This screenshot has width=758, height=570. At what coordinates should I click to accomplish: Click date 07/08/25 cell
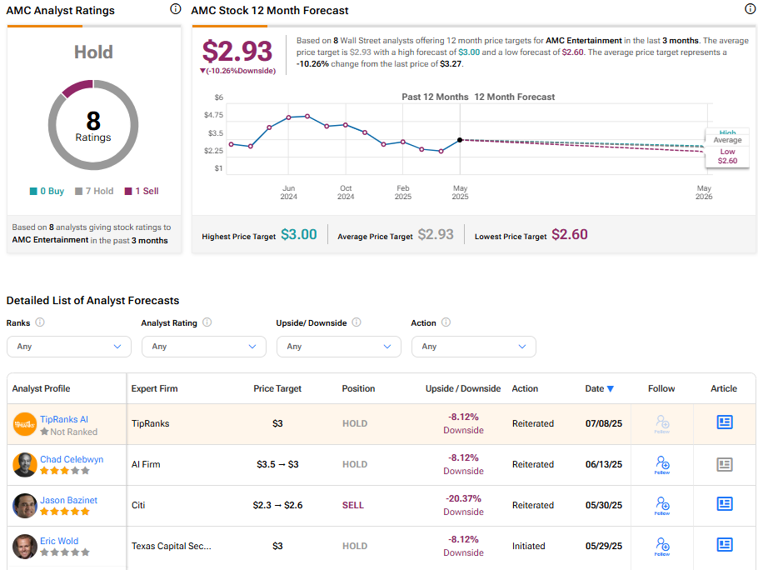pyautogui.click(x=604, y=423)
